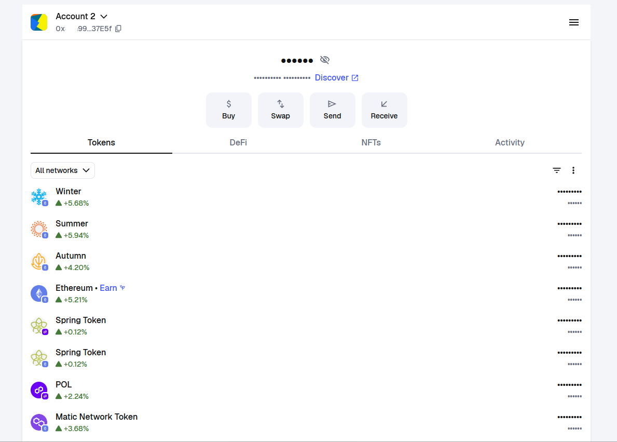Follow the Discover external link
This screenshot has width=617, height=442.
(x=336, y=78)
